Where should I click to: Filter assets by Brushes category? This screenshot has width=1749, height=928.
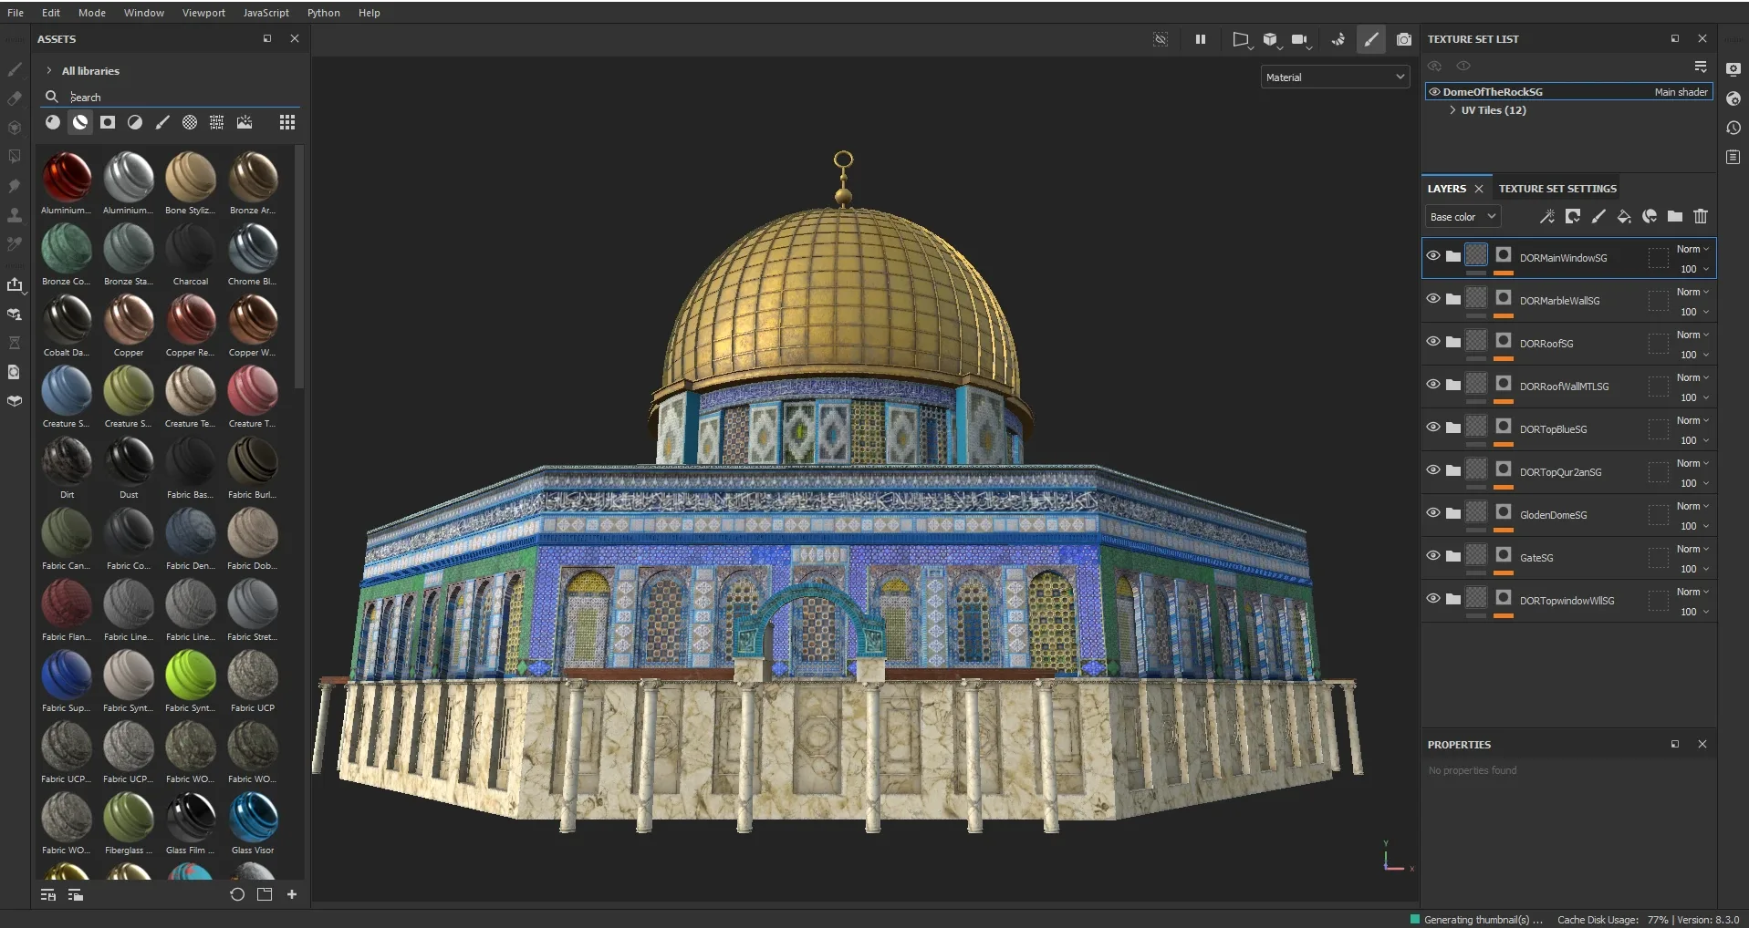point(162,122)
